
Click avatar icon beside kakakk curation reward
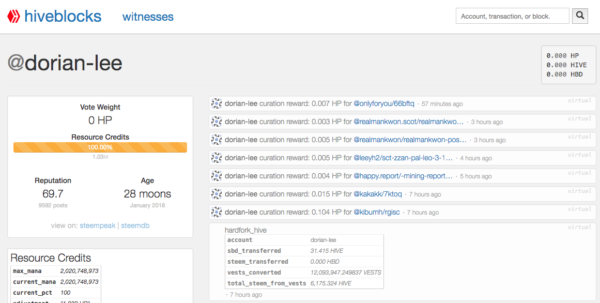[217, 194]
